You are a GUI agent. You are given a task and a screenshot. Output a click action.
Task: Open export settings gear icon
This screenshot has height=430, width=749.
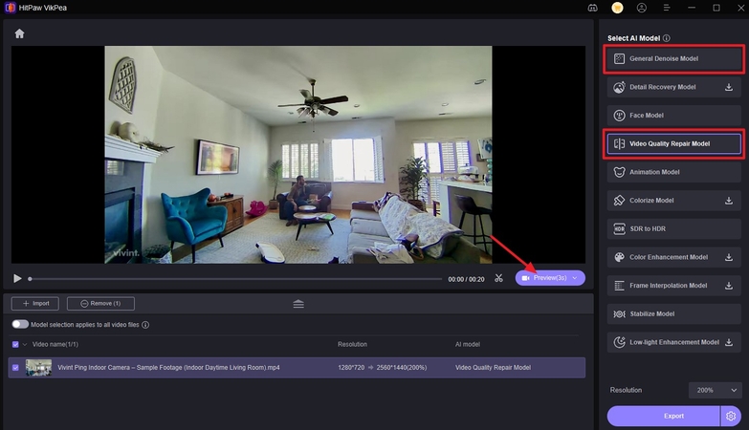[x=731, y=417]
